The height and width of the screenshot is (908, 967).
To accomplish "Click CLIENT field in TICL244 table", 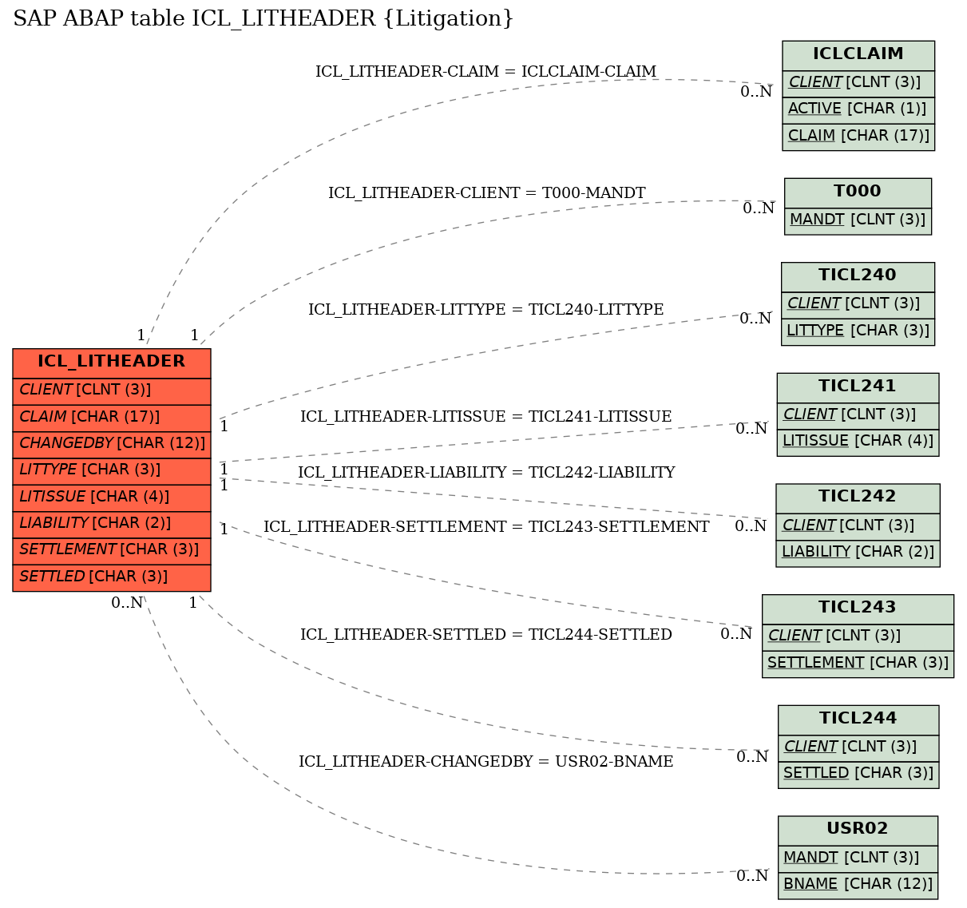I will [x=858, y=747].
